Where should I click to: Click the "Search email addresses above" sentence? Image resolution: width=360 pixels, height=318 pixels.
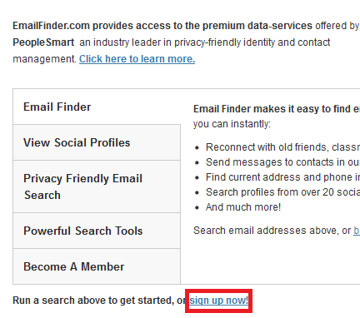(x=272, y=231)
